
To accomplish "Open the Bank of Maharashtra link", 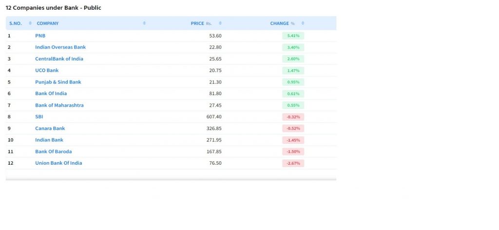I will click(59, 105).
